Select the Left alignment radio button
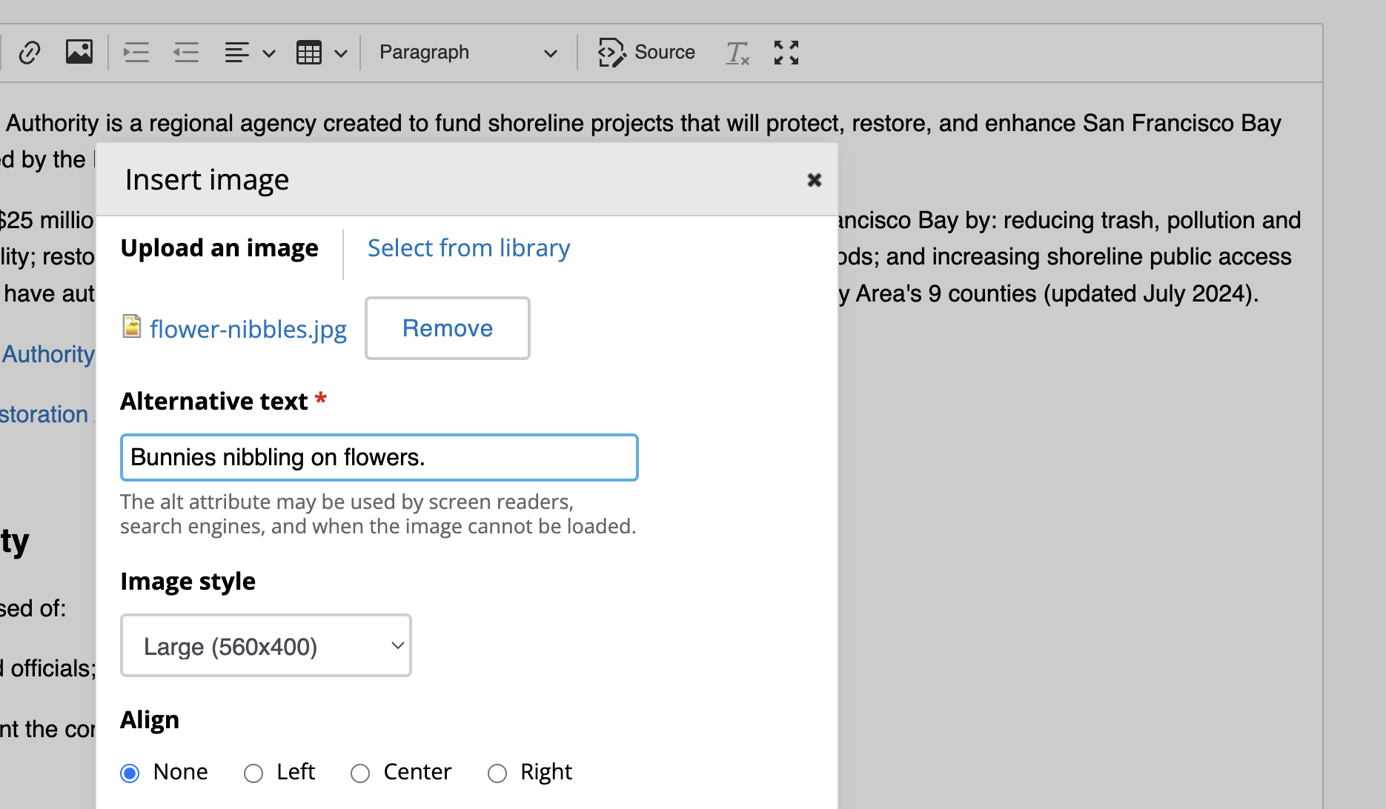The height and width of the screenshot is (809, 1386). pyautogui.click(x=253, y=773)
